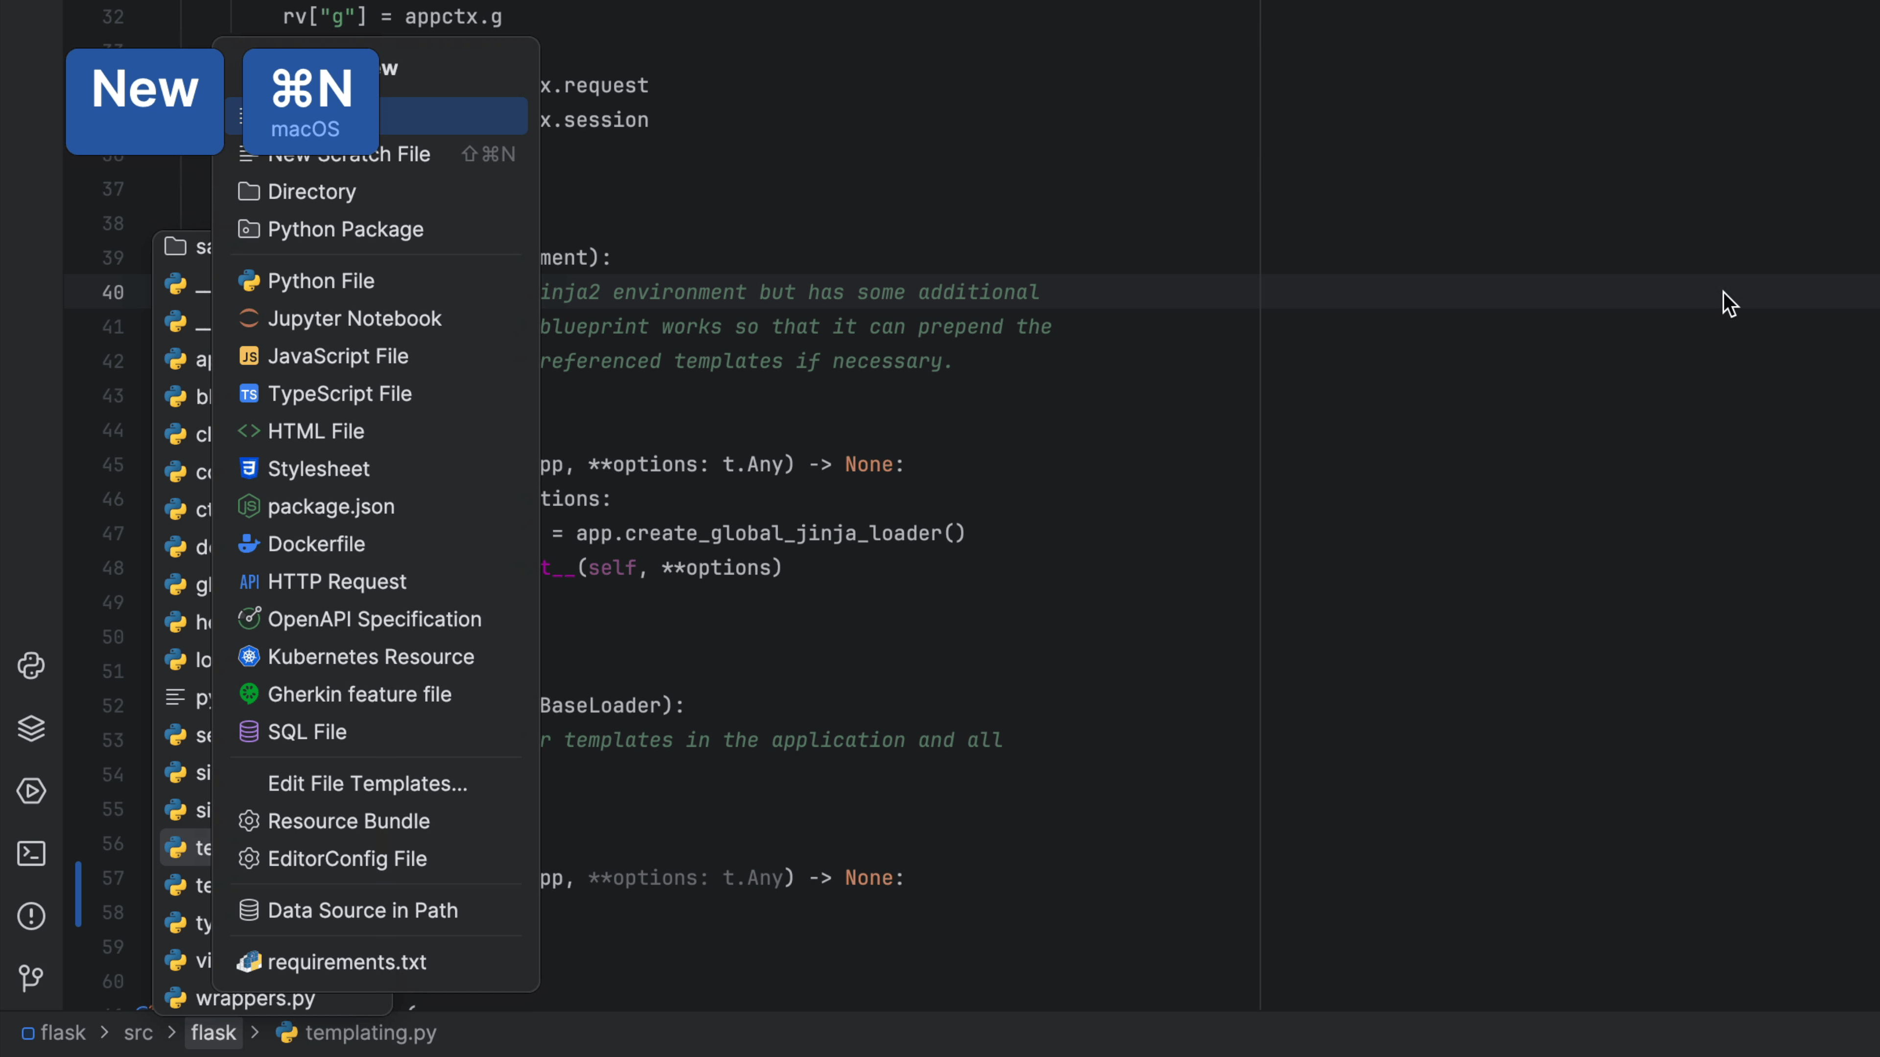Click Edit File Templates...
The image size is (1880, 1057).
[367, 783]
